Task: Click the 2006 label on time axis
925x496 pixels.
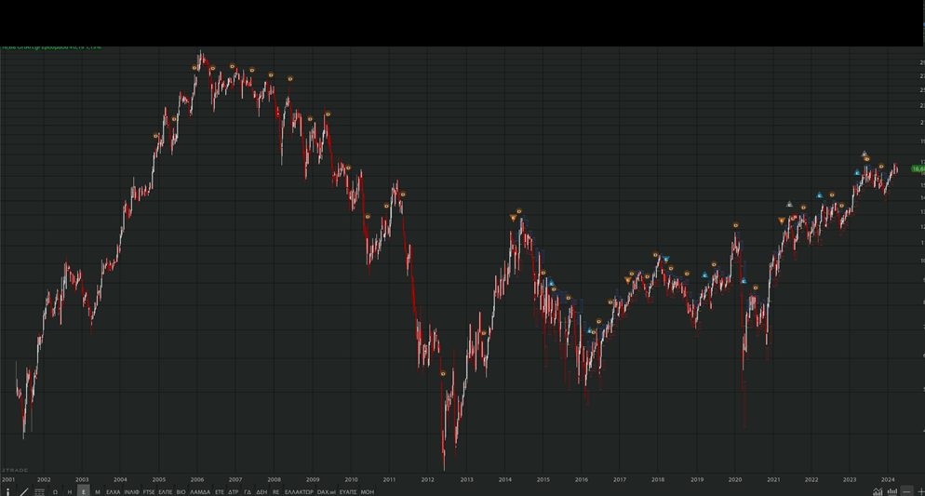Action: pos(197,479)
